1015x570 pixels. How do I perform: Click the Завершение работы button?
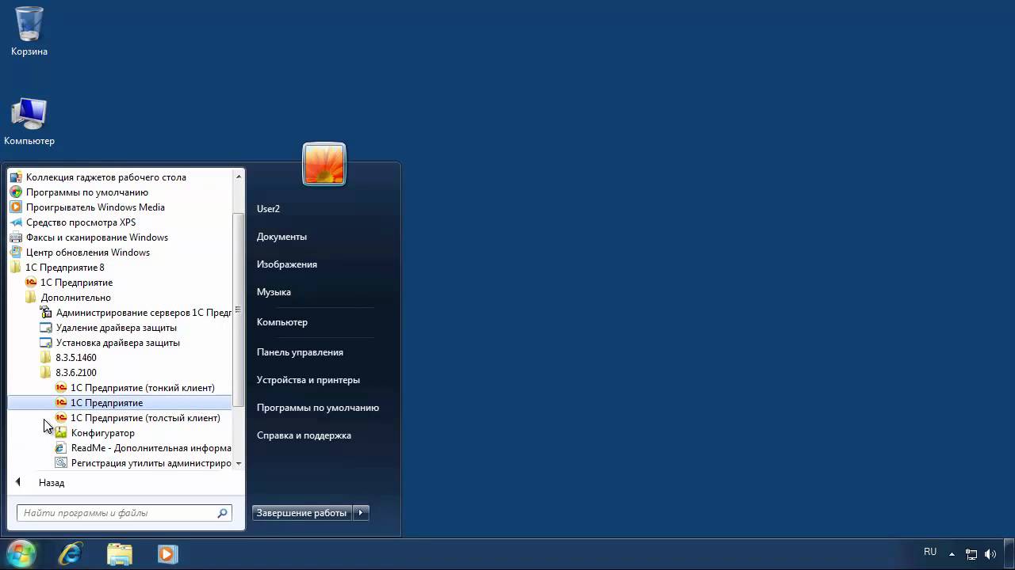(x=302, y=513)
